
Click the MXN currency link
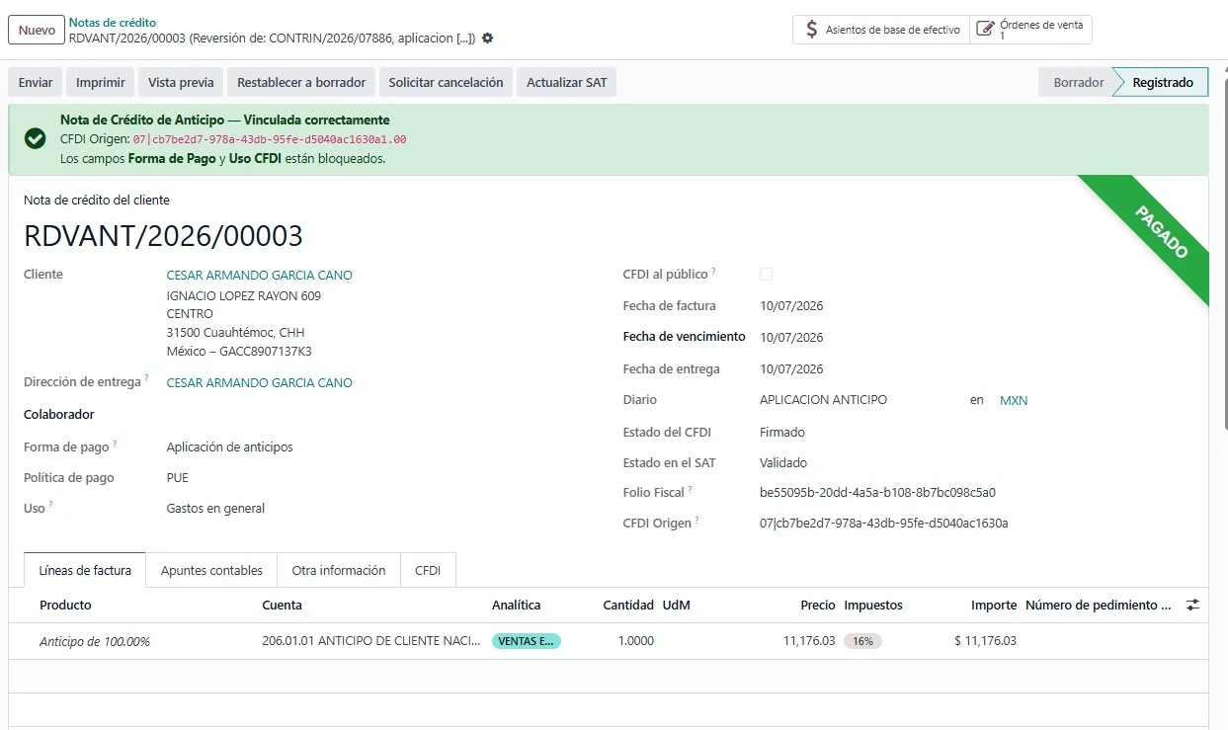tap(1014, 401)
